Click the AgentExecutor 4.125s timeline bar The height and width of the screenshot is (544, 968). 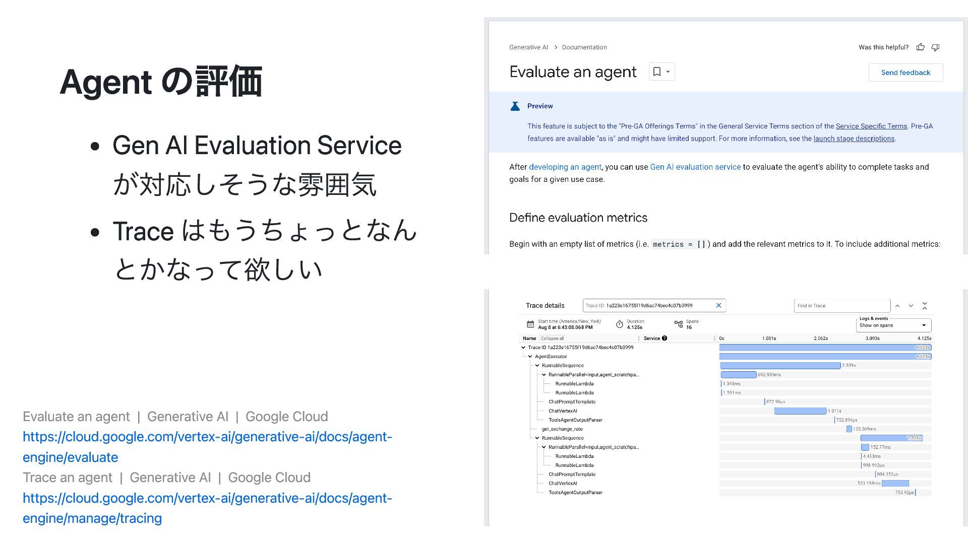coord(825,357)
